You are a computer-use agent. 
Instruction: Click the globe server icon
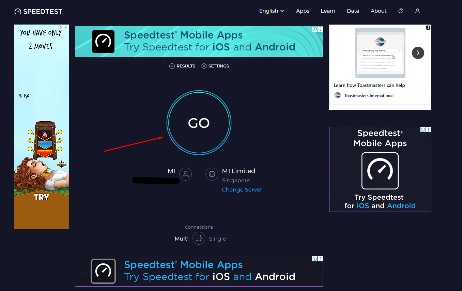click(212, 174)
